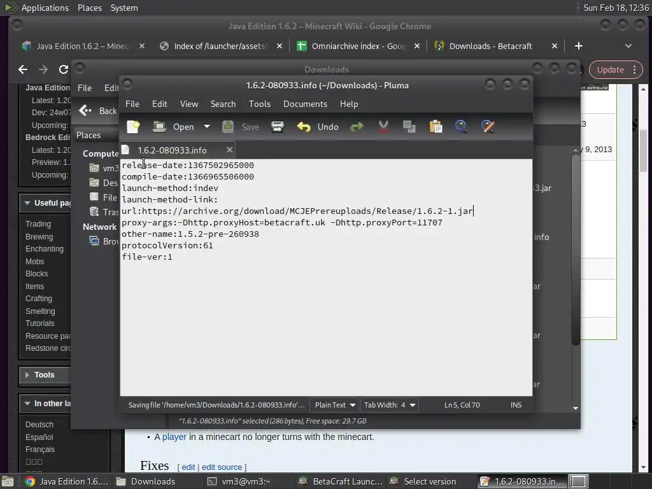Save the current file in Pluma
Screen dimensions: 652x489
point(240,127)
